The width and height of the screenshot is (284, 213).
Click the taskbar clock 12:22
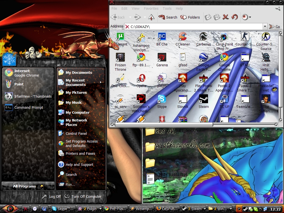(x=275, y=209)
